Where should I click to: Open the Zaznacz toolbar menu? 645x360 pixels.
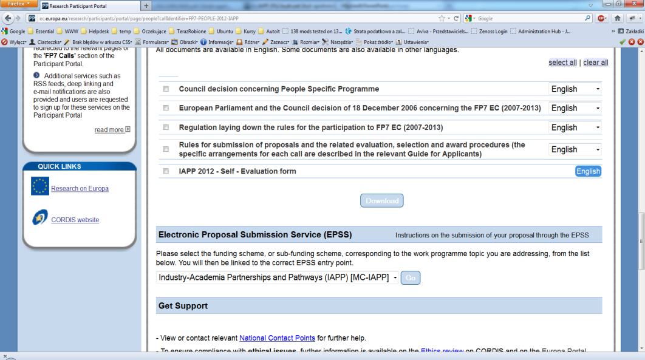click(276, 42)
